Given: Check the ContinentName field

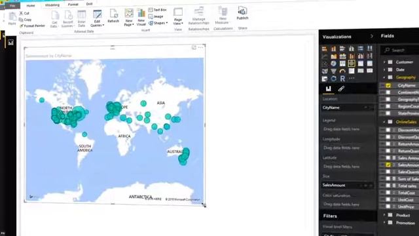Looking at the screenshot, I should (388, 92).
